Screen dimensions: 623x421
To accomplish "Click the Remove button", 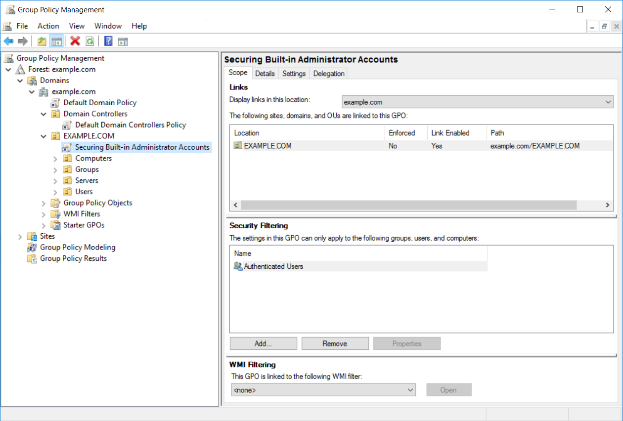I will pyautogui.click(x=335, y=343).
